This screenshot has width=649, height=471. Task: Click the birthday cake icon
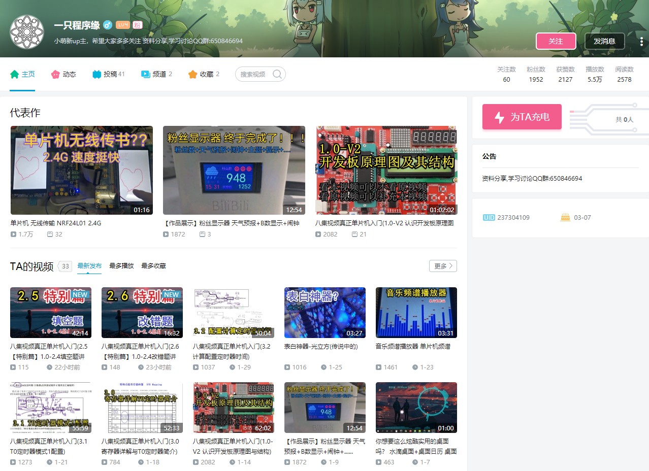tap(565, 217)
